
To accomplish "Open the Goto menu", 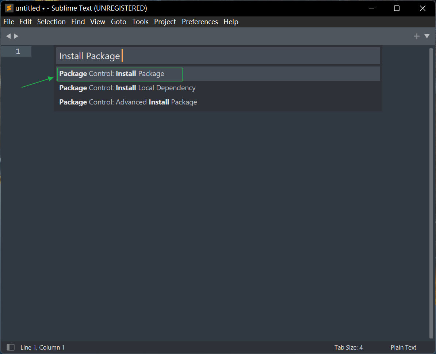I will pos(119,22).
